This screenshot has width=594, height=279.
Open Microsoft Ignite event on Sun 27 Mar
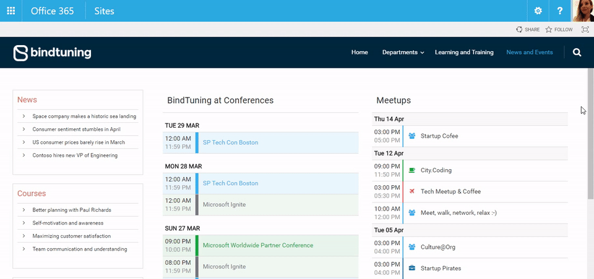pyautogui.click(x=224, y=267)
